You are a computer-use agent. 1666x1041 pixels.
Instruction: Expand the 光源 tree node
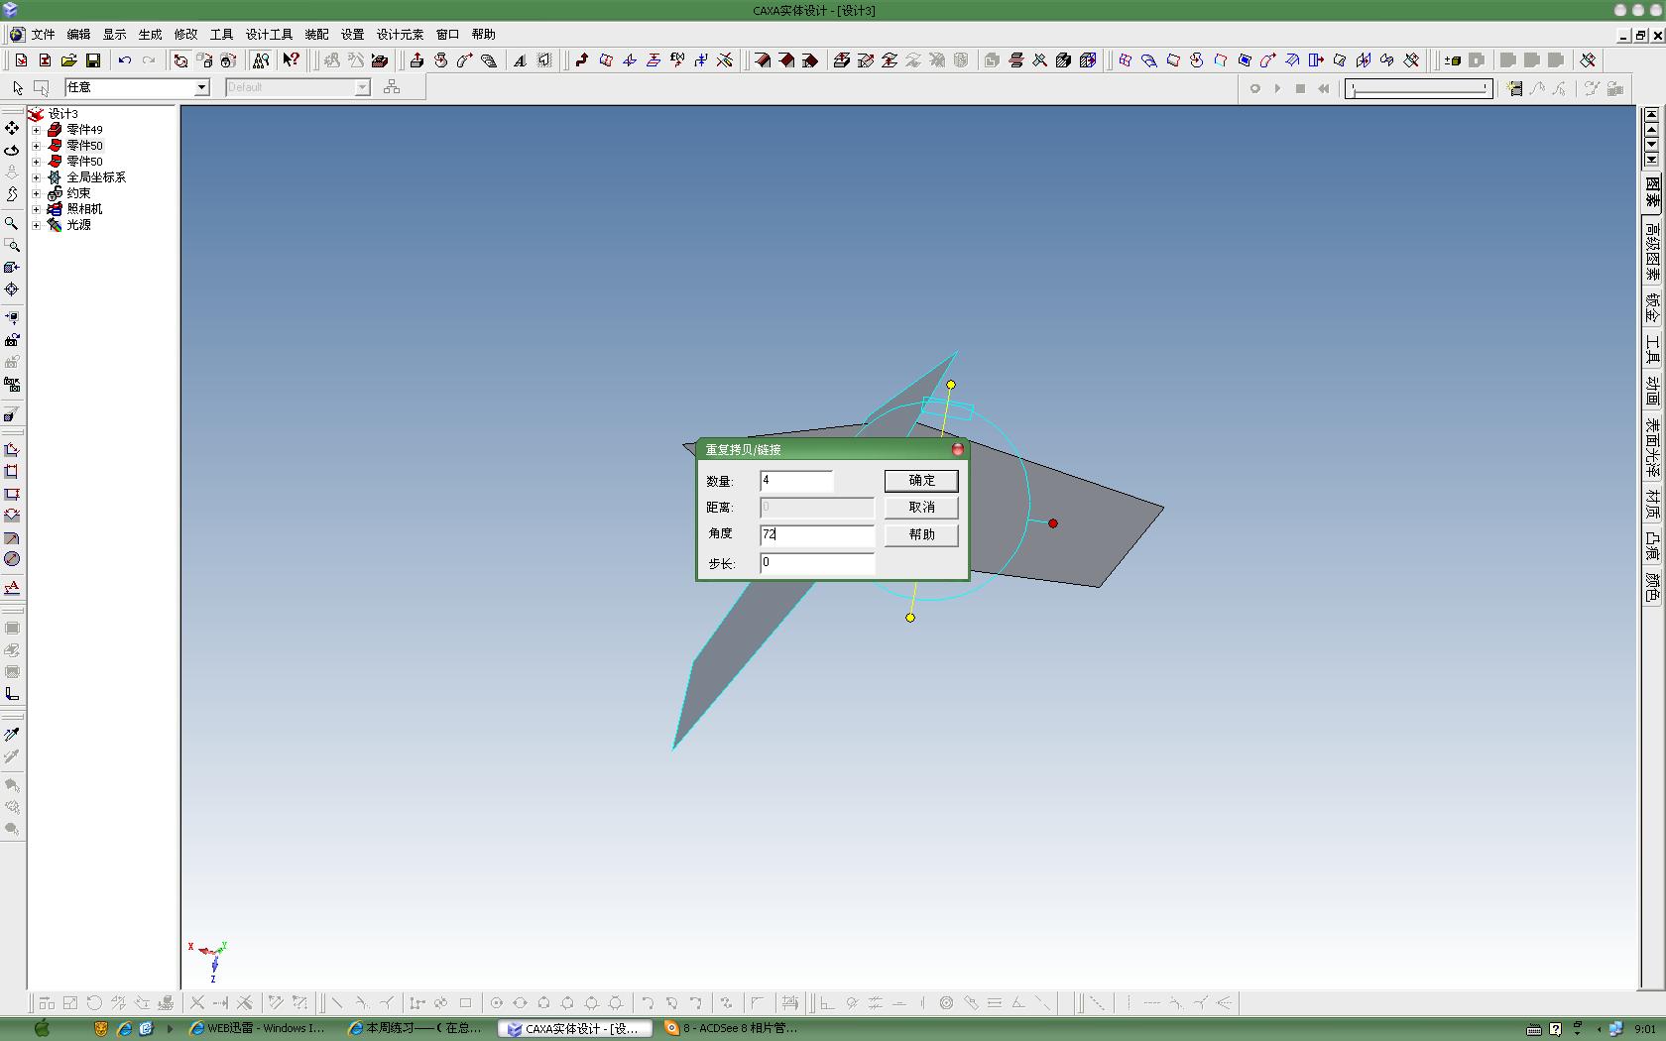point(36,225)
